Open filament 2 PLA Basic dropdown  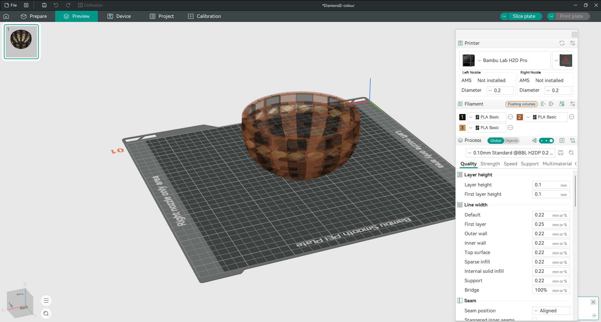coord(546,117)
